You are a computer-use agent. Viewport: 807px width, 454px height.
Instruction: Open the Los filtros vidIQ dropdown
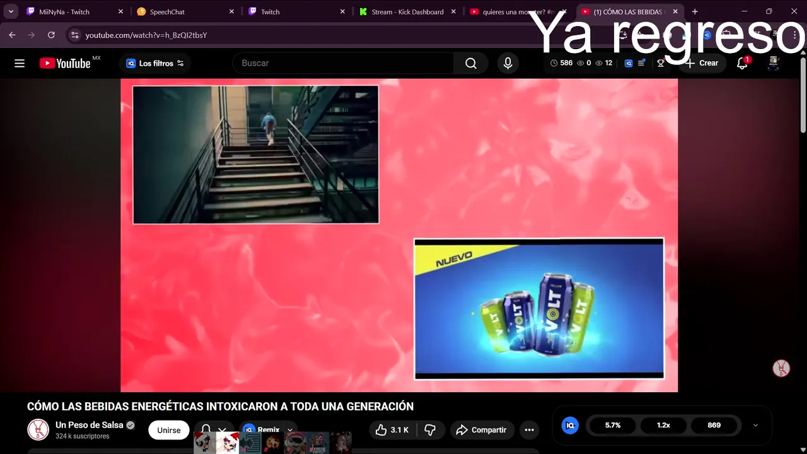pos(154,63)
